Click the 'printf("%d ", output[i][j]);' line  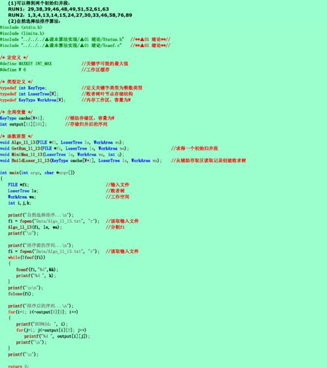(x=57, y=337)
